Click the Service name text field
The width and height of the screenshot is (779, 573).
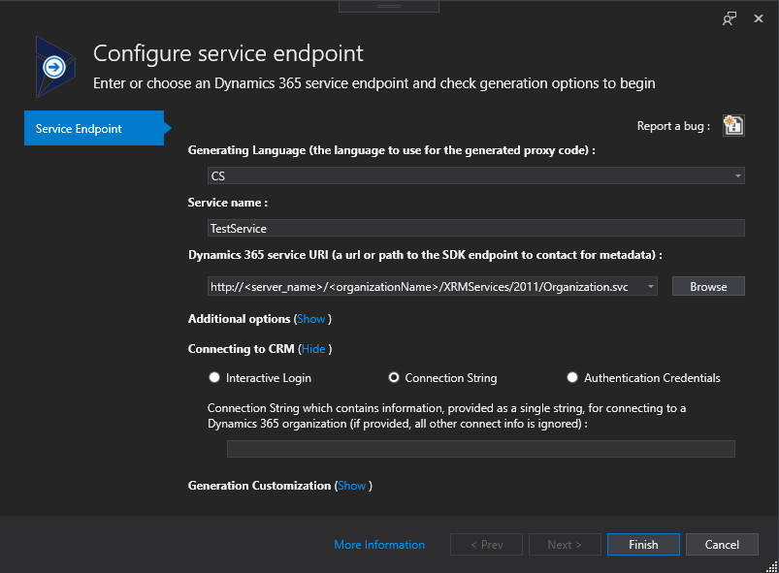[475, 228]
